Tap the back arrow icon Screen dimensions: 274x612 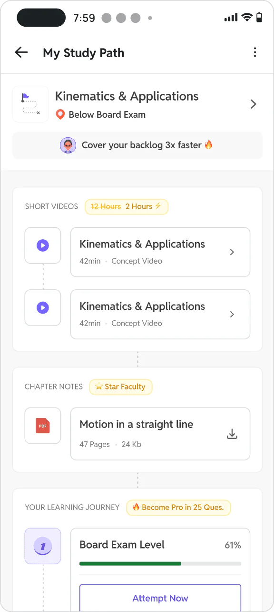point(21,52)
